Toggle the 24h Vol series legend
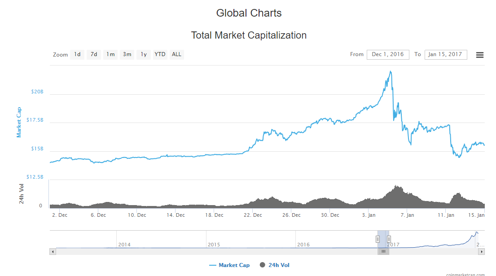The width and height of the screenshot is (496, 276). tap(274, 265)
